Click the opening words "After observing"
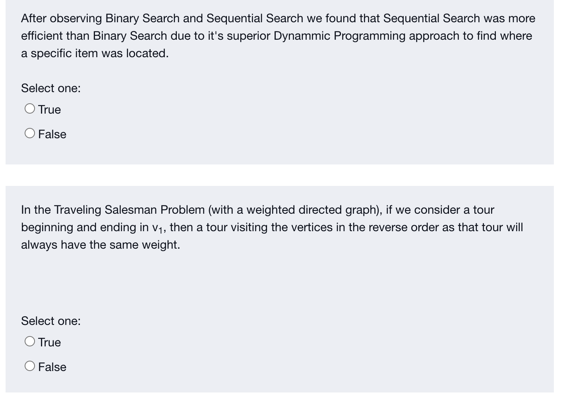Viewport: 561px width, 402px height. 62,18
